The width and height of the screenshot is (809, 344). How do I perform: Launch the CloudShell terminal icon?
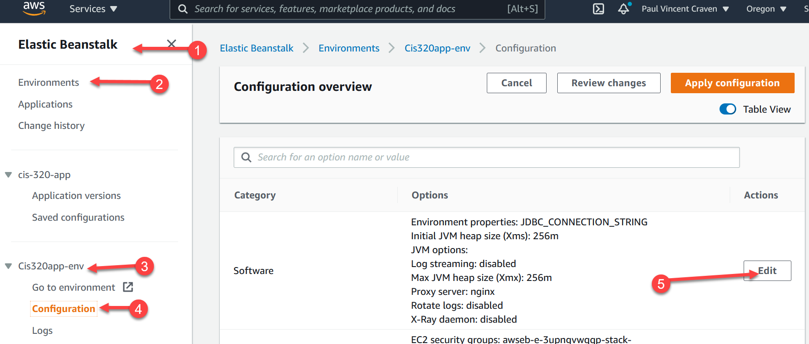[x=599, y=9]
